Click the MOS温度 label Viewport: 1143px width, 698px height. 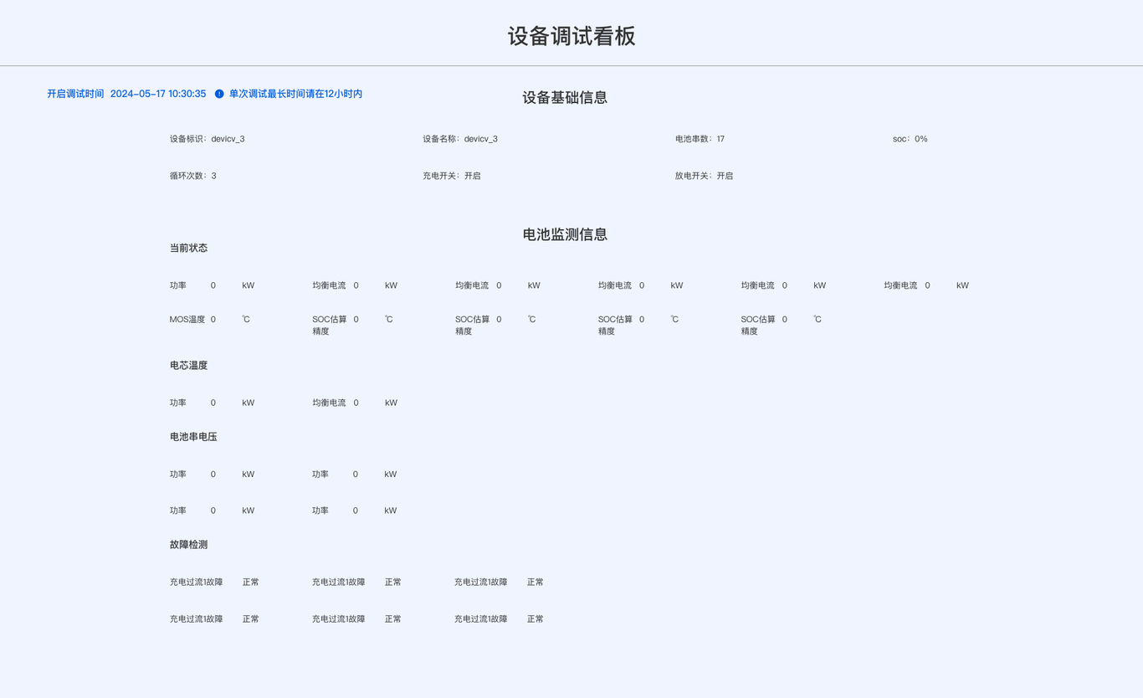pos(187,320)
